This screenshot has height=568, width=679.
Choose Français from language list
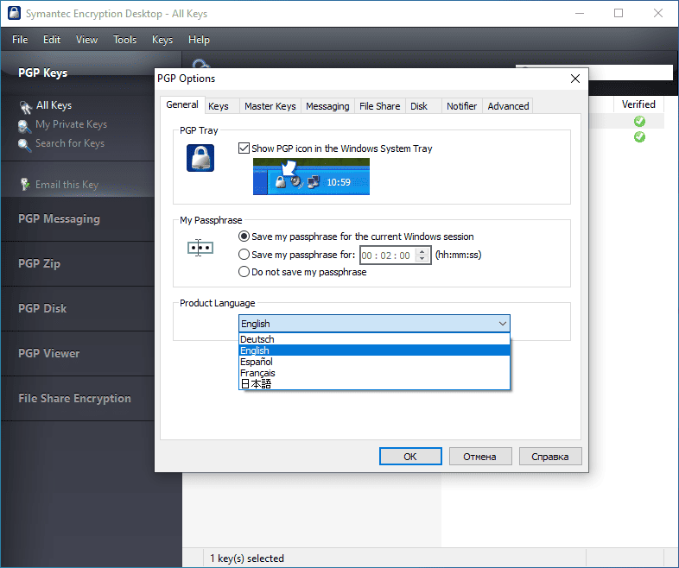point(374,373)
